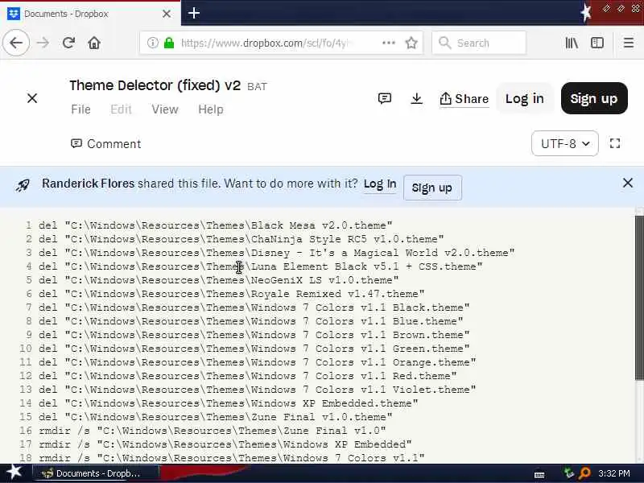Click the black Sign up button
Viewport: 644px width, 483px height.
coord(594,98)
